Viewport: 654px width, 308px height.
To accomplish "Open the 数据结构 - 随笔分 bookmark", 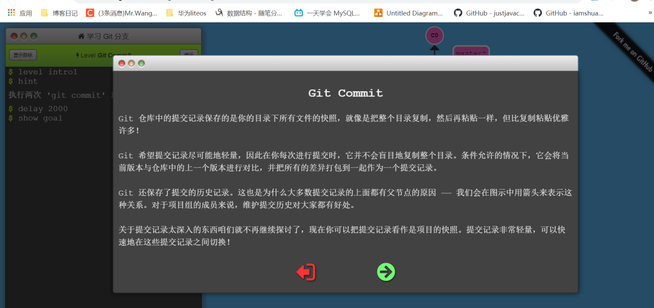I will tap(249, 13).
